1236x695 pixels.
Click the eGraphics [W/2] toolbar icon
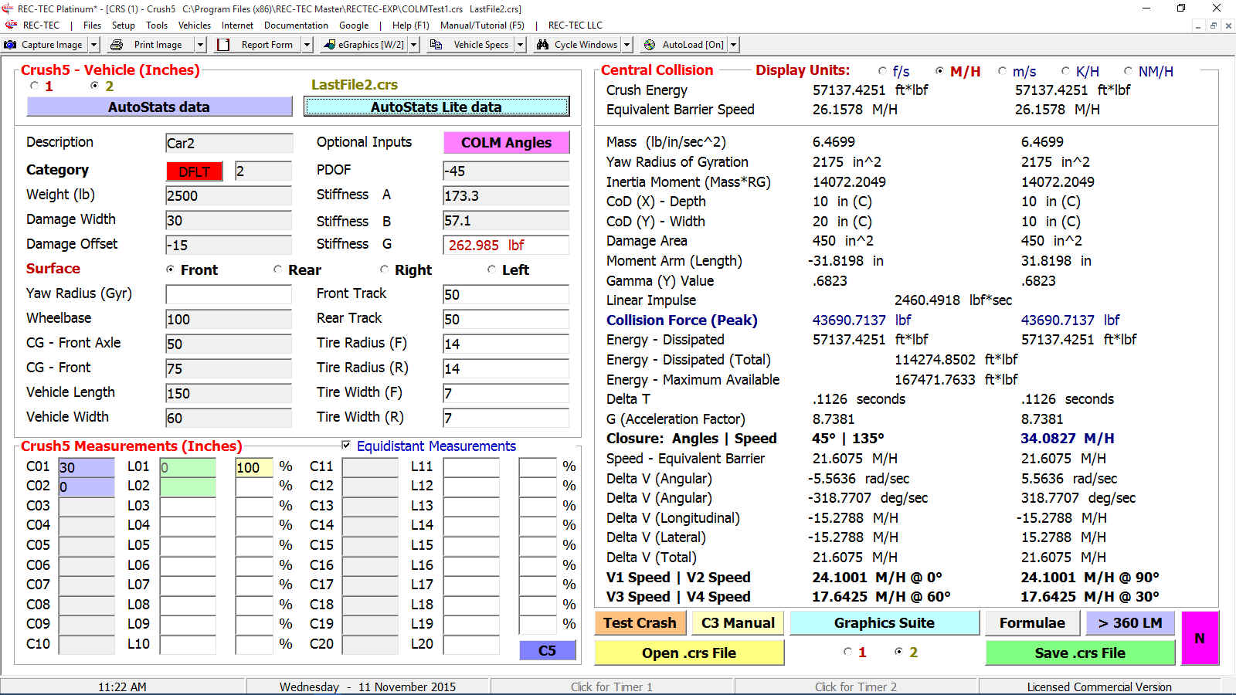tap(330, 45)
